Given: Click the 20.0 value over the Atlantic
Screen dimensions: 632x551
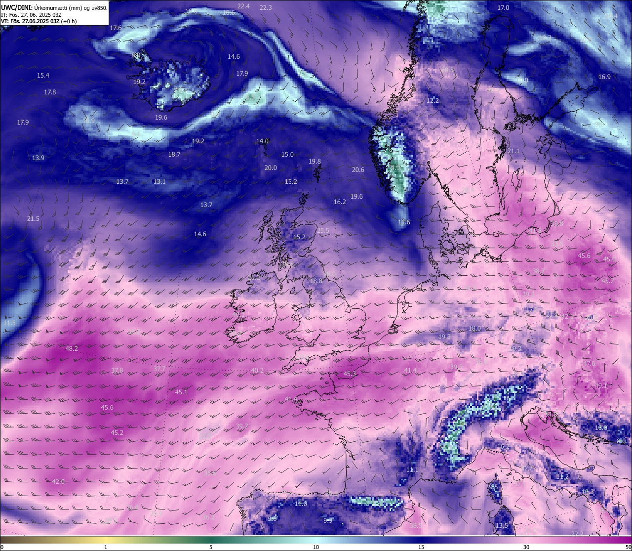Looking at the screenshot, I should pos(271,168).
